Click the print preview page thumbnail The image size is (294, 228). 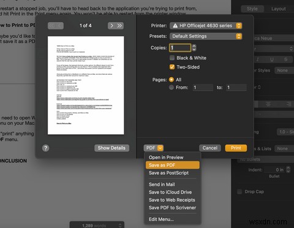[x=86, y=85]
